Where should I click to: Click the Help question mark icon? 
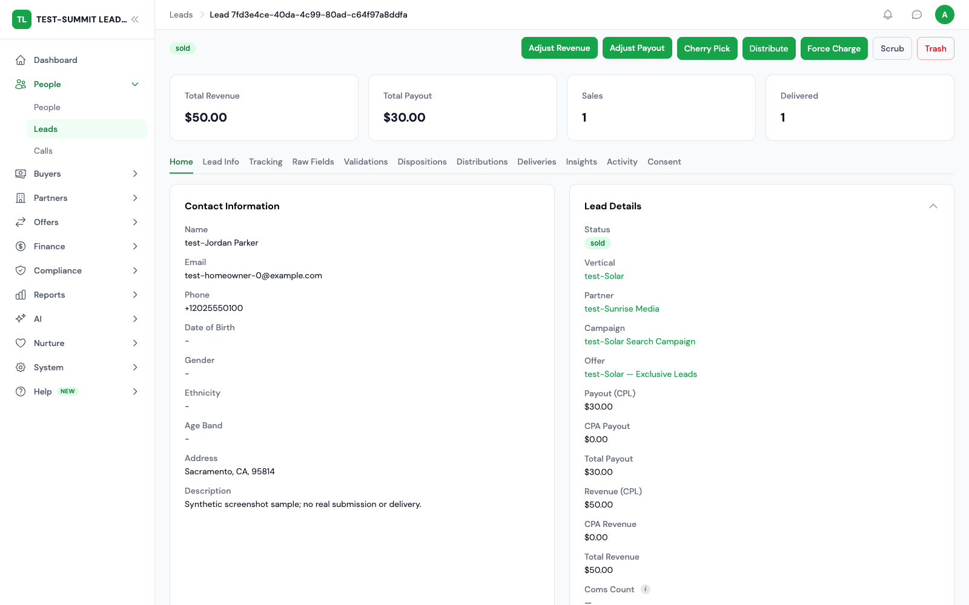pyautogui.click(x=21, y=391)
